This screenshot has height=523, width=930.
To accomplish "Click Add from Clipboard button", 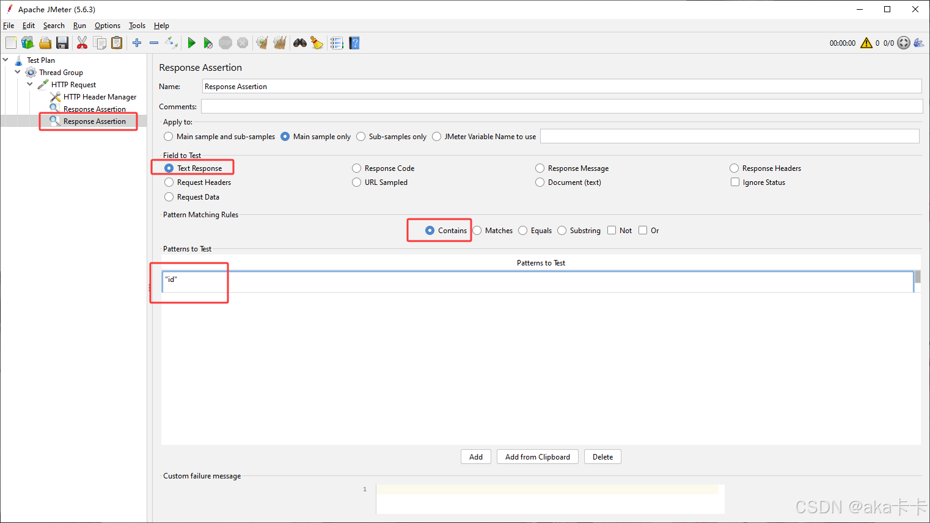I will click(538, 457).
